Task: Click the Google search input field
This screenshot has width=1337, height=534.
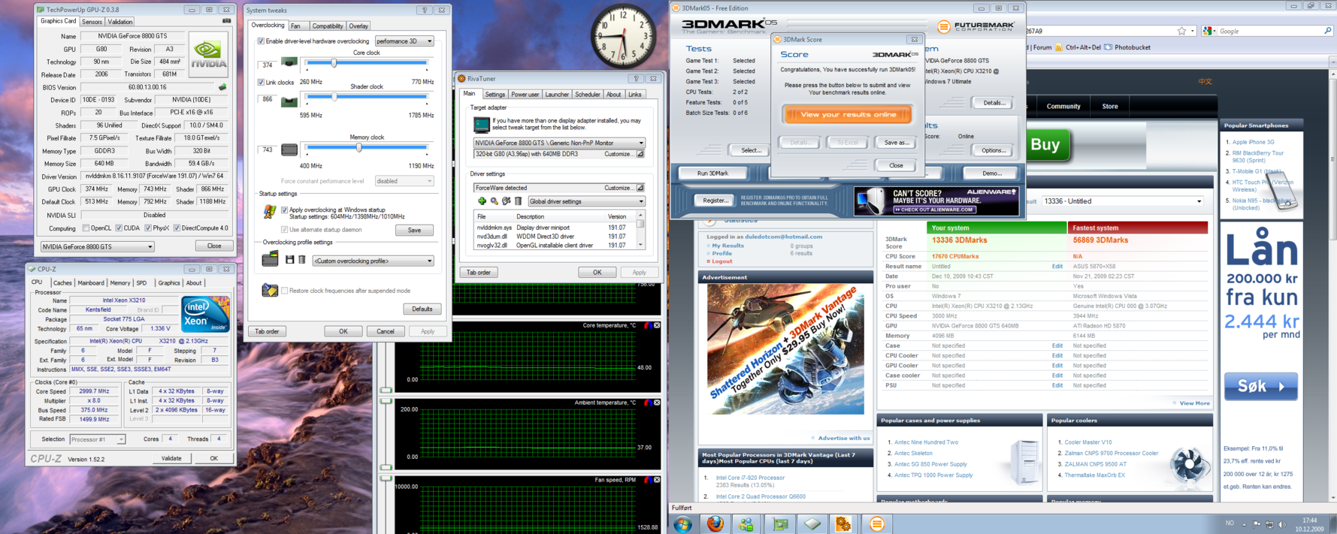Action: click(1270, 31)
